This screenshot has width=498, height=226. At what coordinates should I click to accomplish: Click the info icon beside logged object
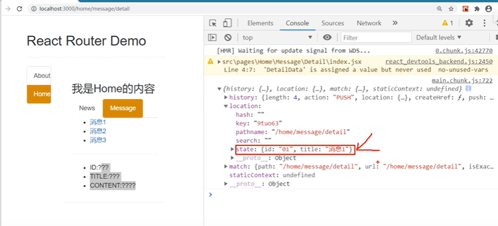click(x=468, y=88)
